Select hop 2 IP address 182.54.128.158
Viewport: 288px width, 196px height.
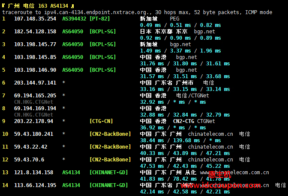coord(35,32)
